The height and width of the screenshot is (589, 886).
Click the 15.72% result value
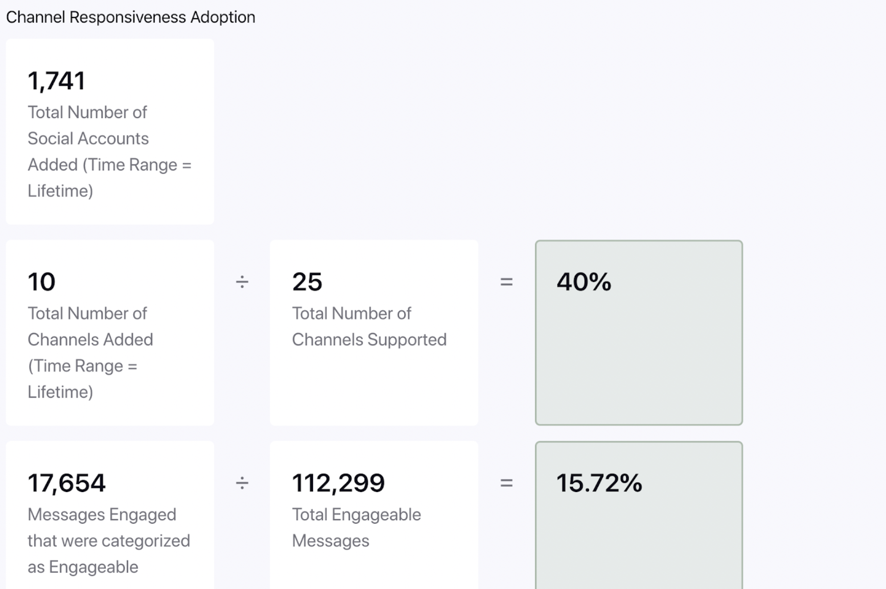(599, 483)
